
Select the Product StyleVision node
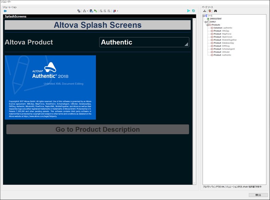click(x=222, y=37)
